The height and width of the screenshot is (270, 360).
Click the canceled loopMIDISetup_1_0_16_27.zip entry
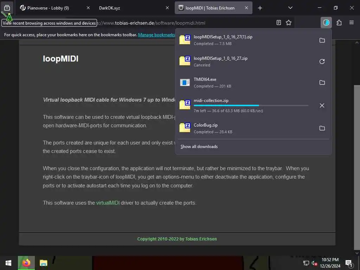point(246,62)
